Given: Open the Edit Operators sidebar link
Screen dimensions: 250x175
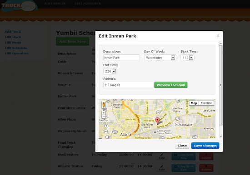Looking at the screenshot, I should click(x=17, y=53).
